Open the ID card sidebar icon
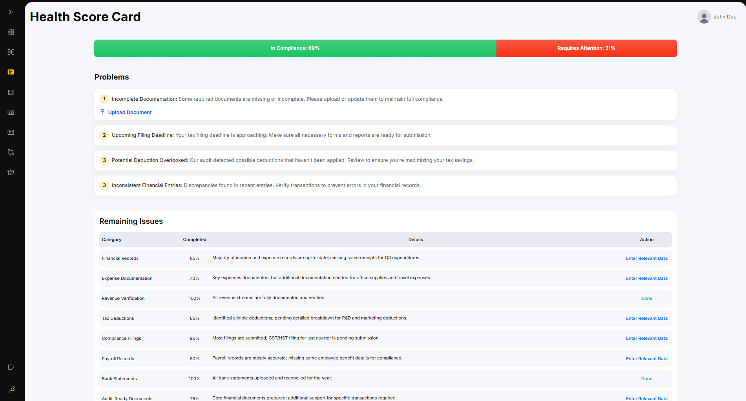 click(x=11, y=132)
